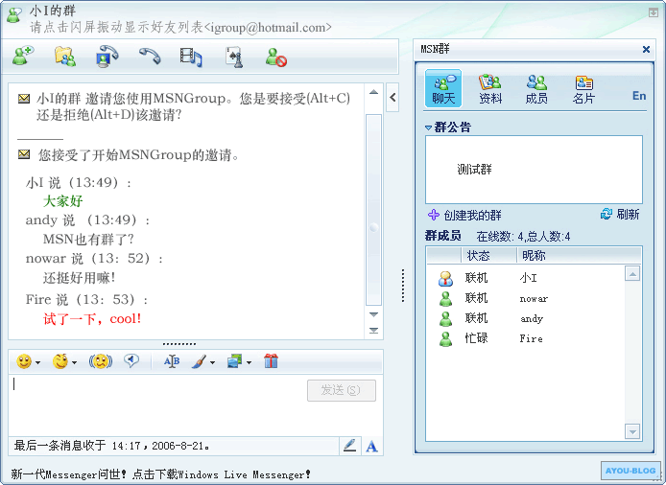Switch to handwriting pen mode
The image size is (666, 485).
350,446
